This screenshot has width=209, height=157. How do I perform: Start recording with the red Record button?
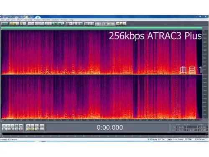21,129
